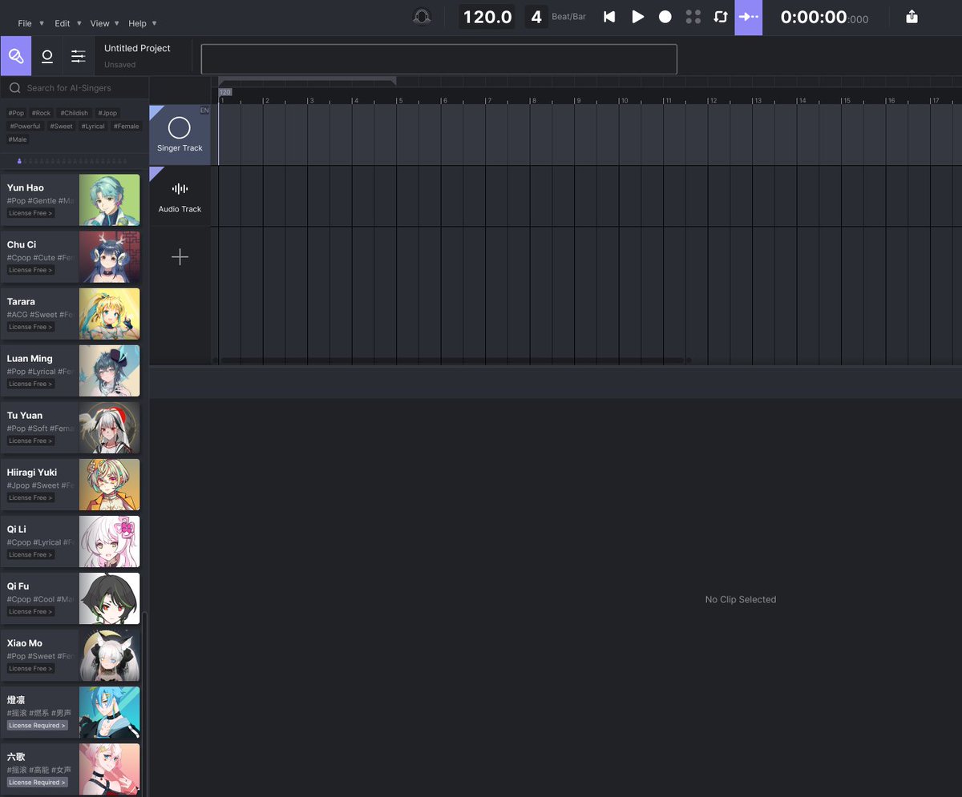Enable the record button
The height and width of the screenshot is (797, 962).
(x=665, y=16)
